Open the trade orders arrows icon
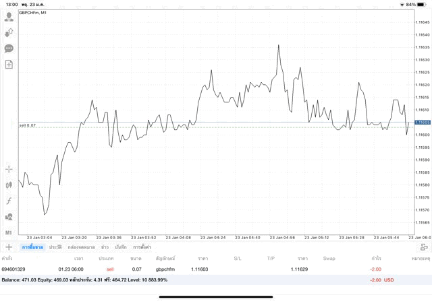This screenshot has height=301, width=432. tap(9, 33)
